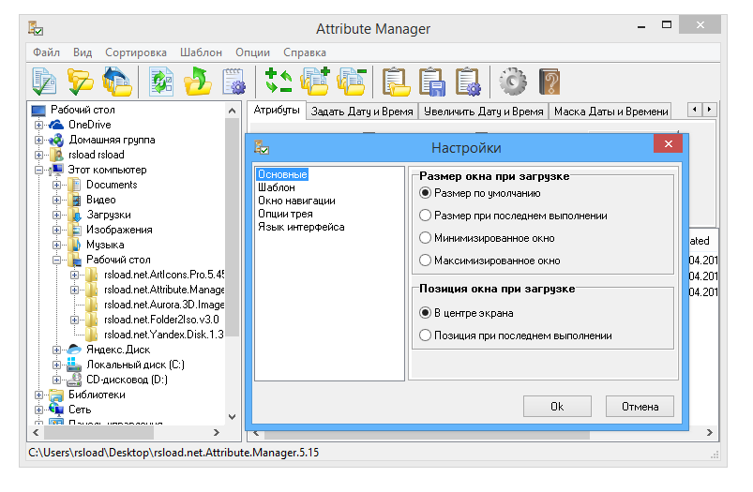The image size is (753, 492).
Task: Confirm settings with Ok button
Action: [x=557, y=407]
